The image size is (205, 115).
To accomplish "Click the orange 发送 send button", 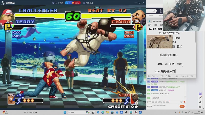I will pos(182,106).
